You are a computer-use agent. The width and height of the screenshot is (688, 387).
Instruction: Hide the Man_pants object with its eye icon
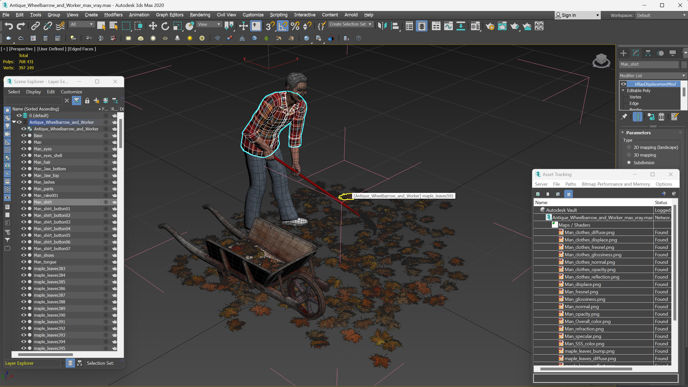coord(24,189)
